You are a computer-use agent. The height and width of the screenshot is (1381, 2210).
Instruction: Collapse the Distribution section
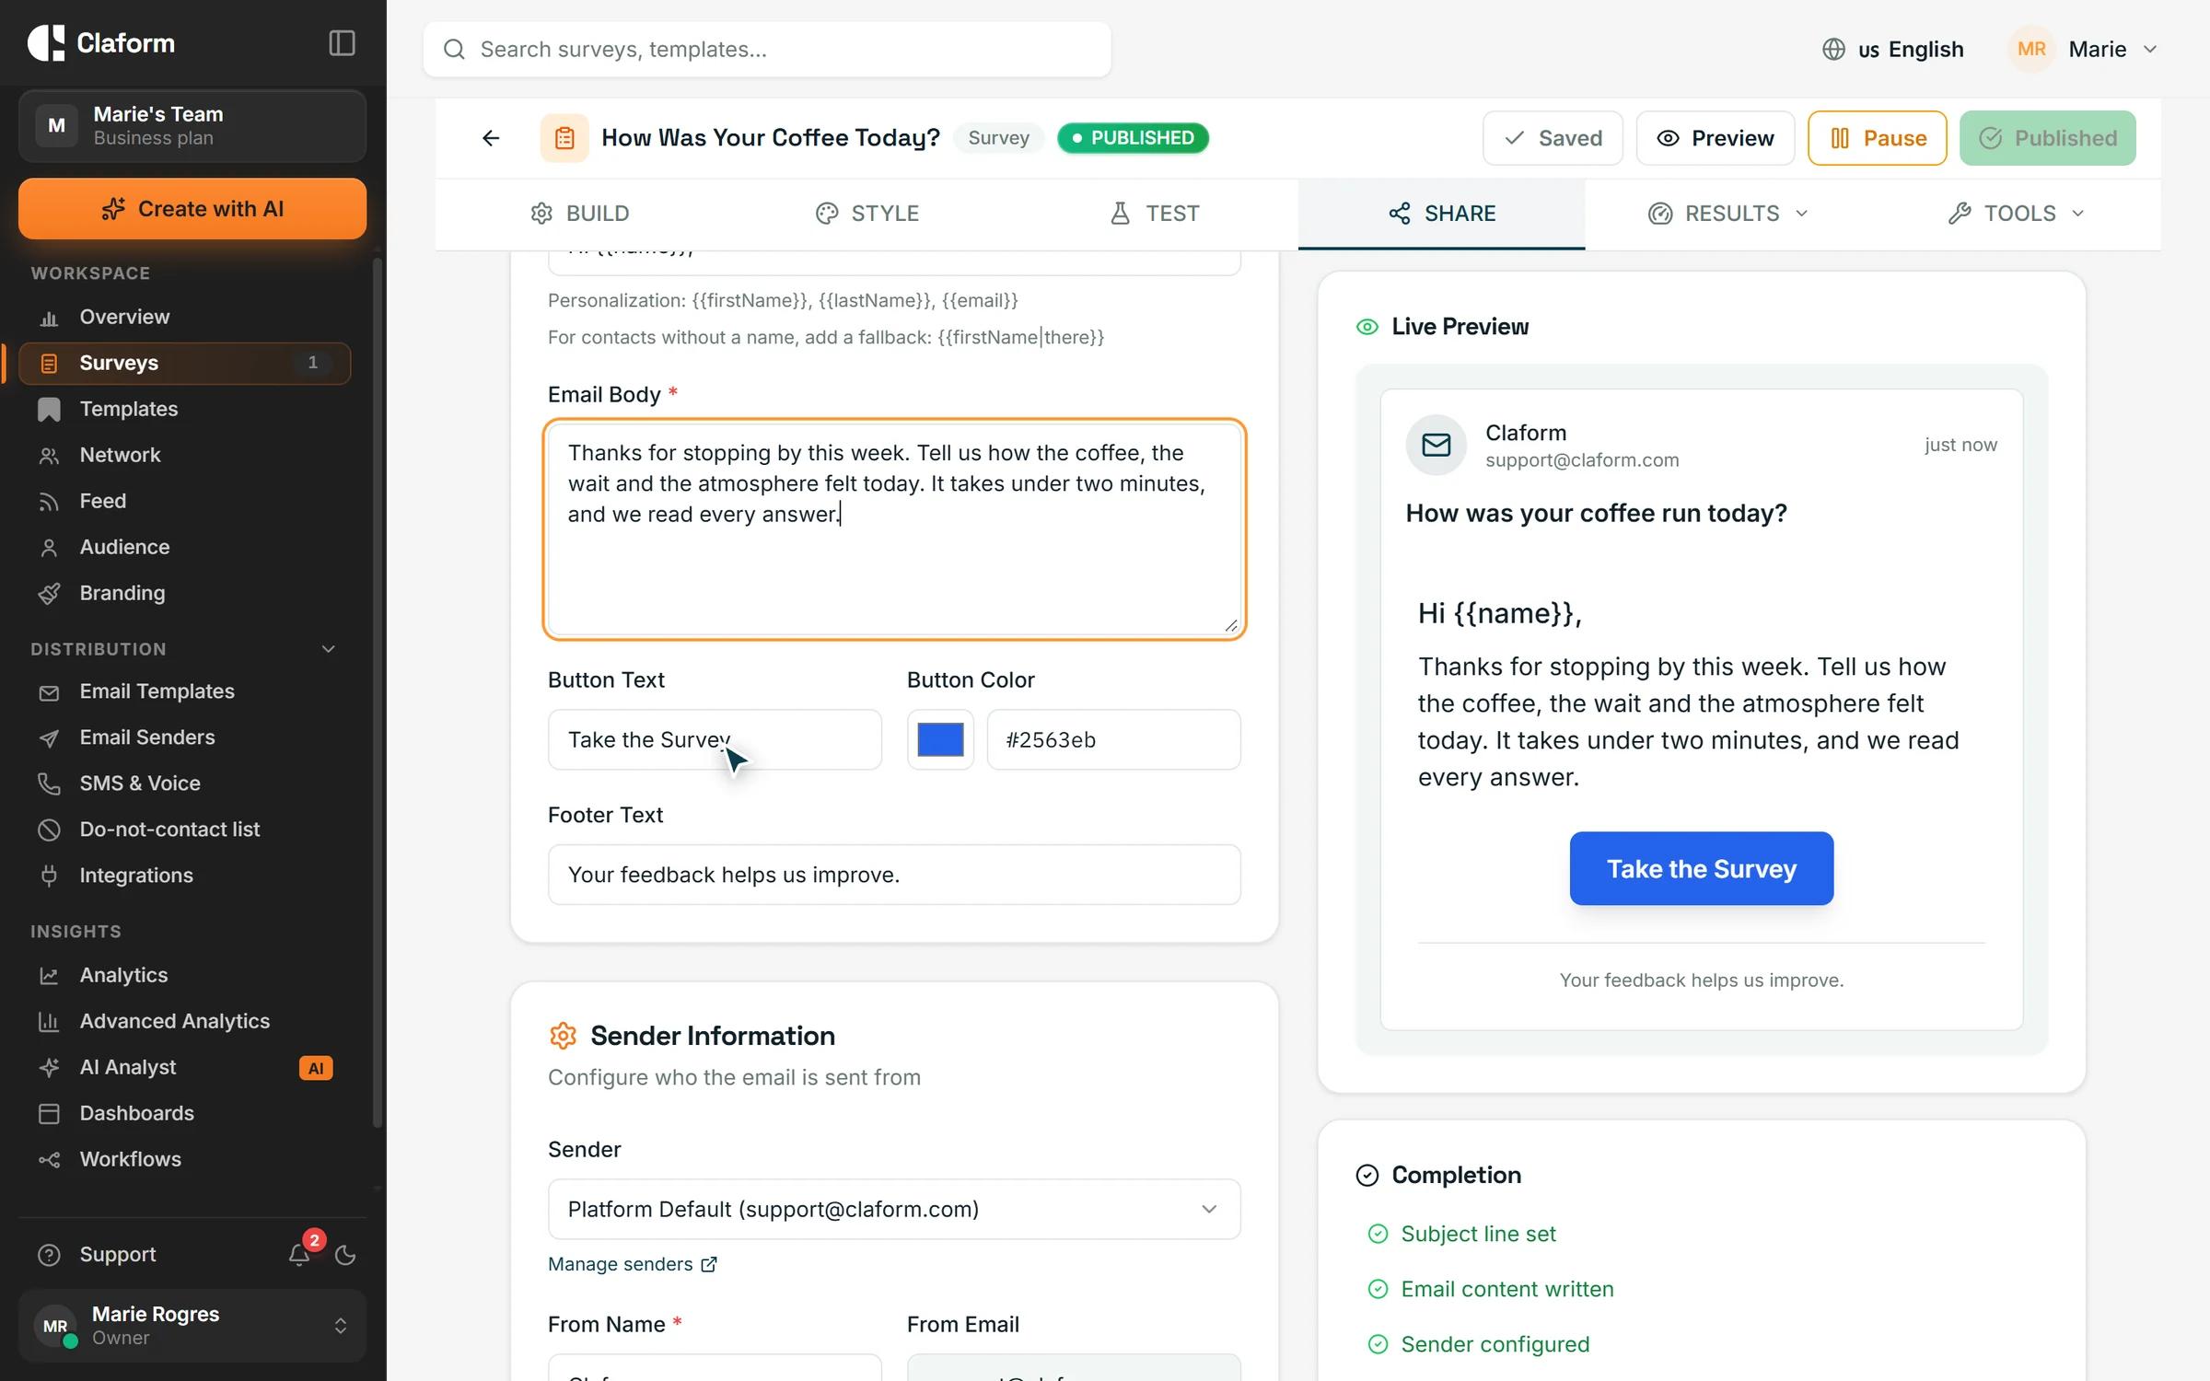coord(328,649)
